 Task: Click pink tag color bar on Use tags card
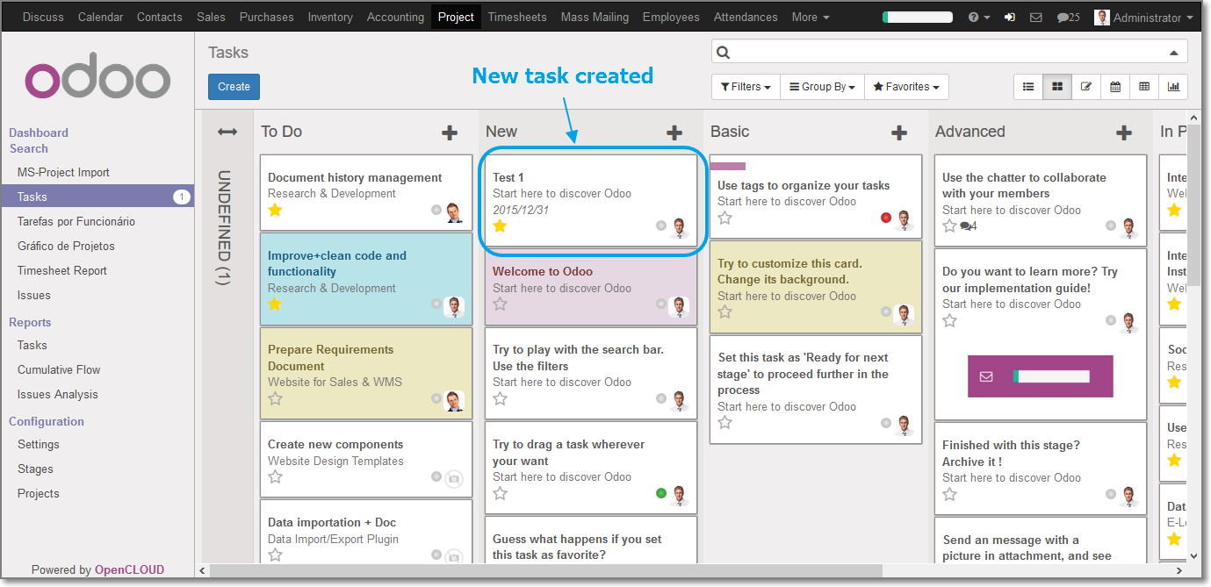click(x=728, y=166)
